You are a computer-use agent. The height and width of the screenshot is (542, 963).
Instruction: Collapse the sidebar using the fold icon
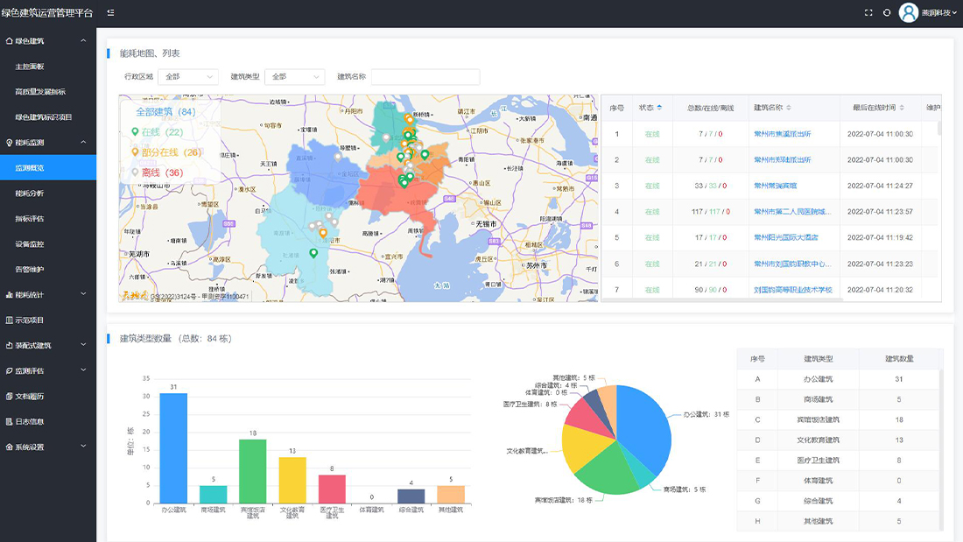click(110, 13)
